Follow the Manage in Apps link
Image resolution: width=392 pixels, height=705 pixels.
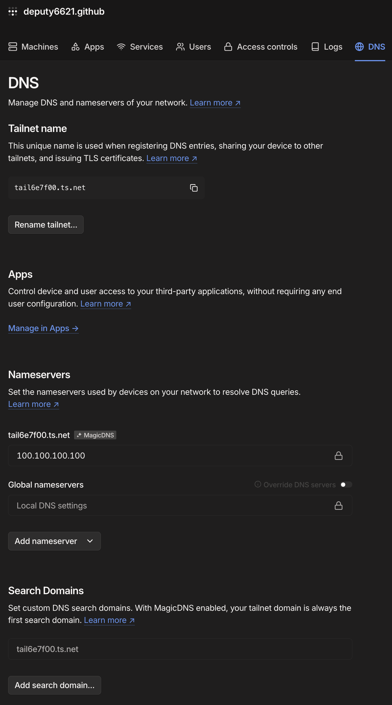tap(43, 329)
